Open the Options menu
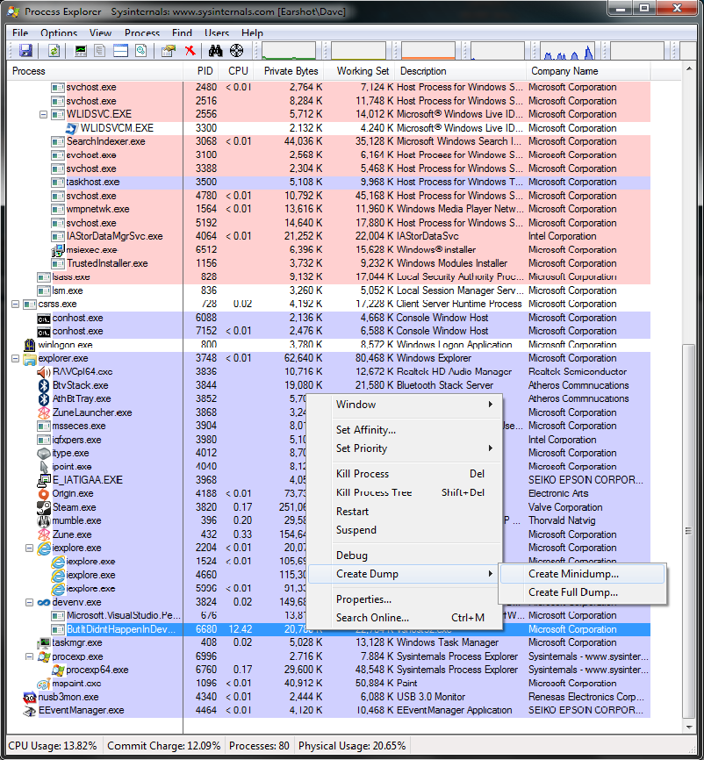This screenshot has height=760, width=704. (x=59, y=33)
